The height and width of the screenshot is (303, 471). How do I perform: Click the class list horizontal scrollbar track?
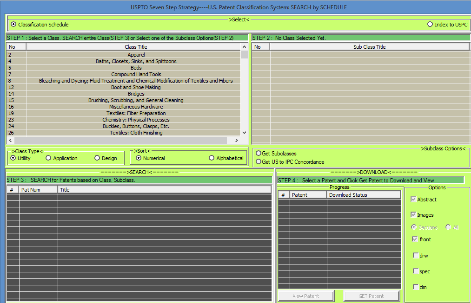(120, 140)
